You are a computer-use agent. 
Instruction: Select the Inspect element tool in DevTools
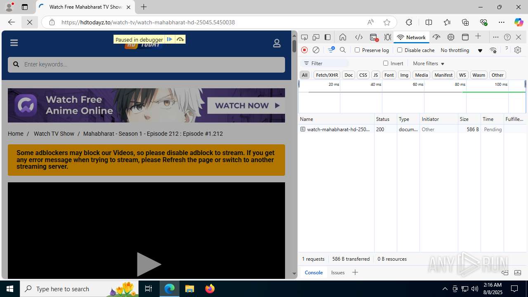(x=304, y=37)
